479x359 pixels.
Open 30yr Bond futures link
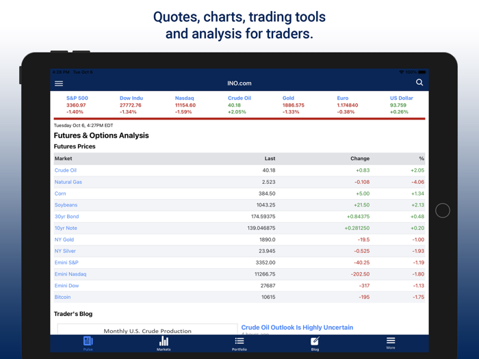(66, 217)
